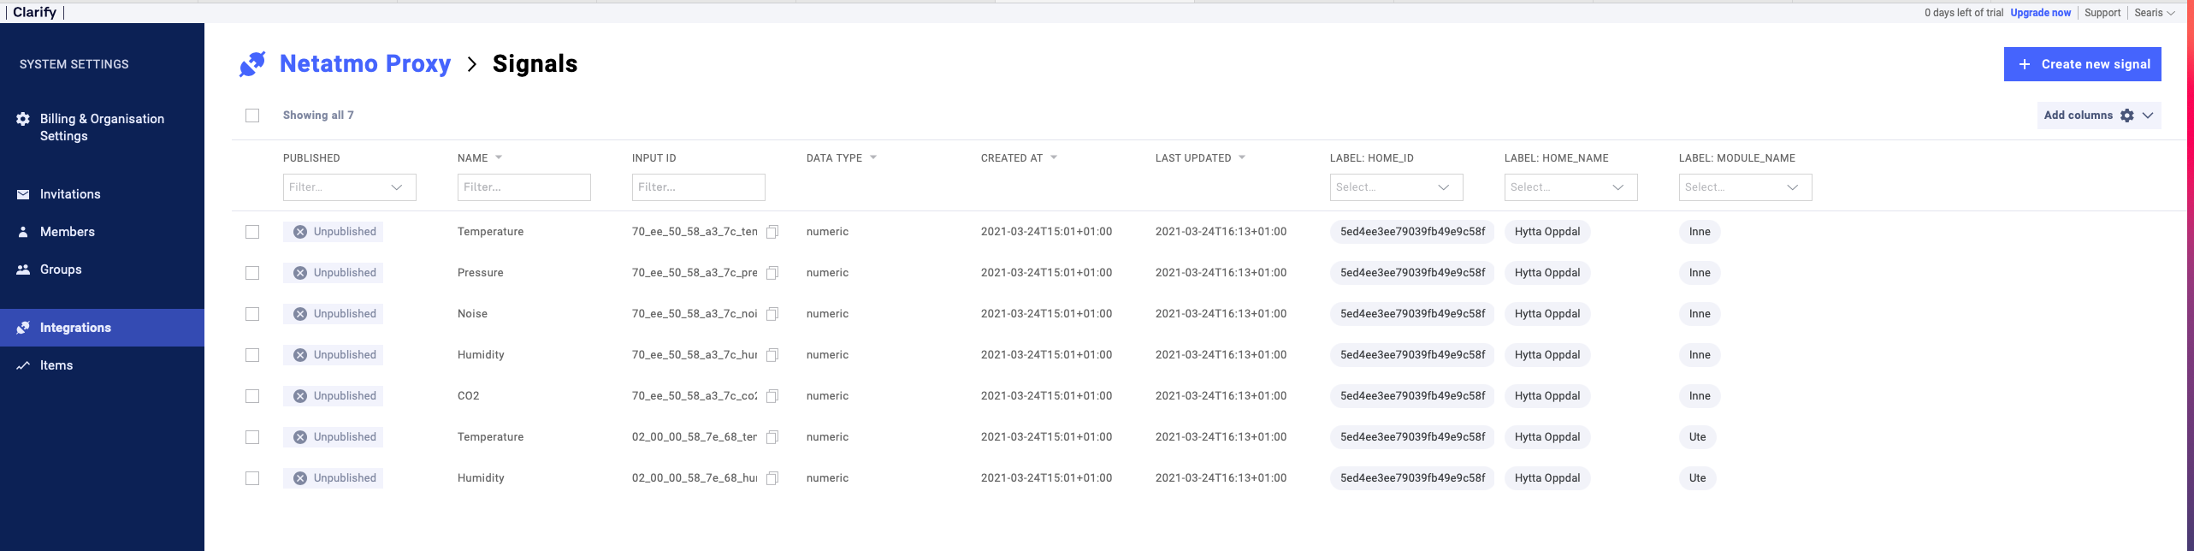Viewport: 2194px width, 551px height.
Task: Copy input ID of the CO2 signal
Action: (772, 396)
